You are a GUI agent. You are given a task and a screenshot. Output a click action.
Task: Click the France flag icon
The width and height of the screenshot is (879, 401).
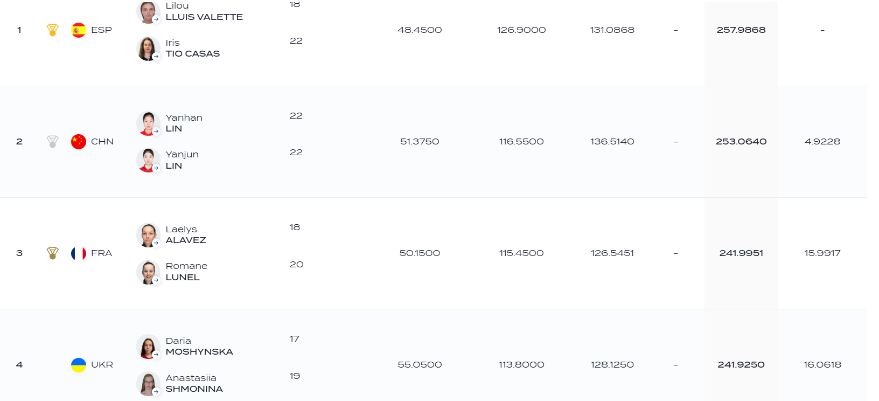coord(79,253)
